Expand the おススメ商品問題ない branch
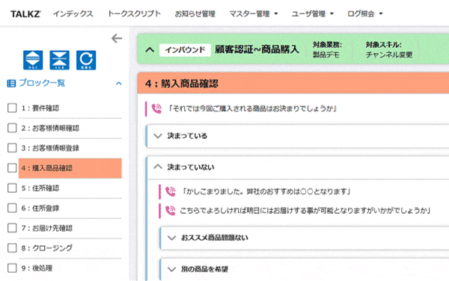 pos(171,238)
